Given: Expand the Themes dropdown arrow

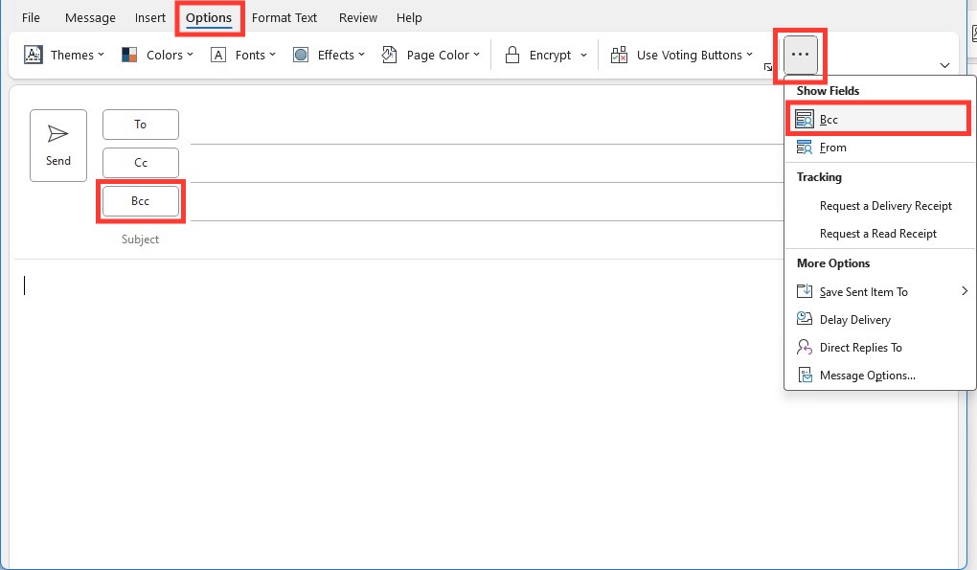Looking at the screenshot, I should tap(101, 55).
